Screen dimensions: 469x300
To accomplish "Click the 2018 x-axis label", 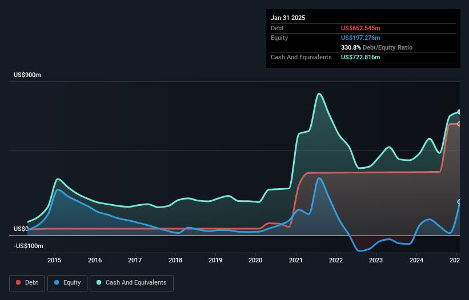I will point(175,260).
